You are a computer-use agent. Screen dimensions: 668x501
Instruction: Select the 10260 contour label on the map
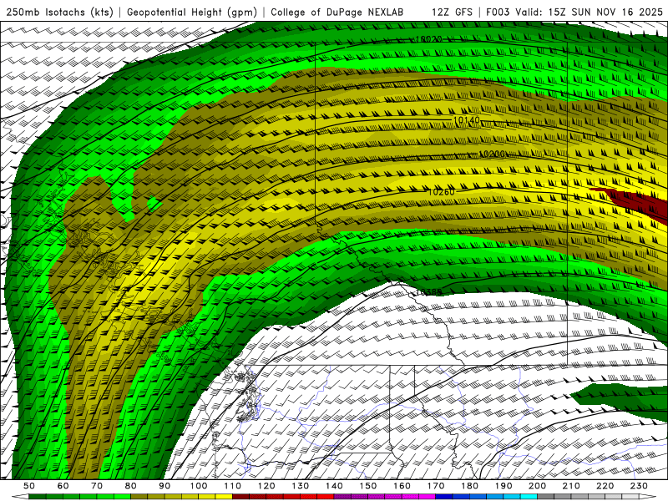(x=441, y=192)
